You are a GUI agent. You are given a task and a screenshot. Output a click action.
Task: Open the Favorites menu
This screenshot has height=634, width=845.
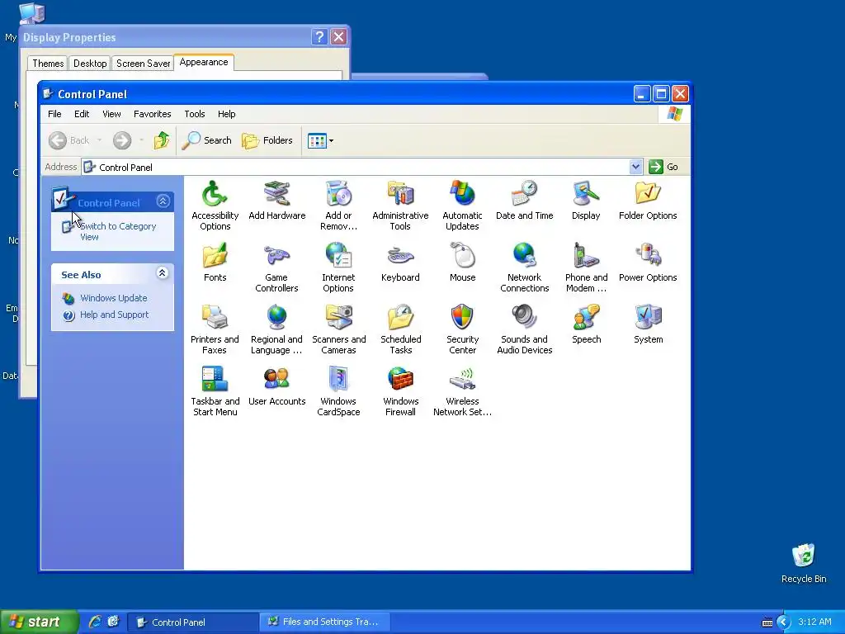pos(153,114)
